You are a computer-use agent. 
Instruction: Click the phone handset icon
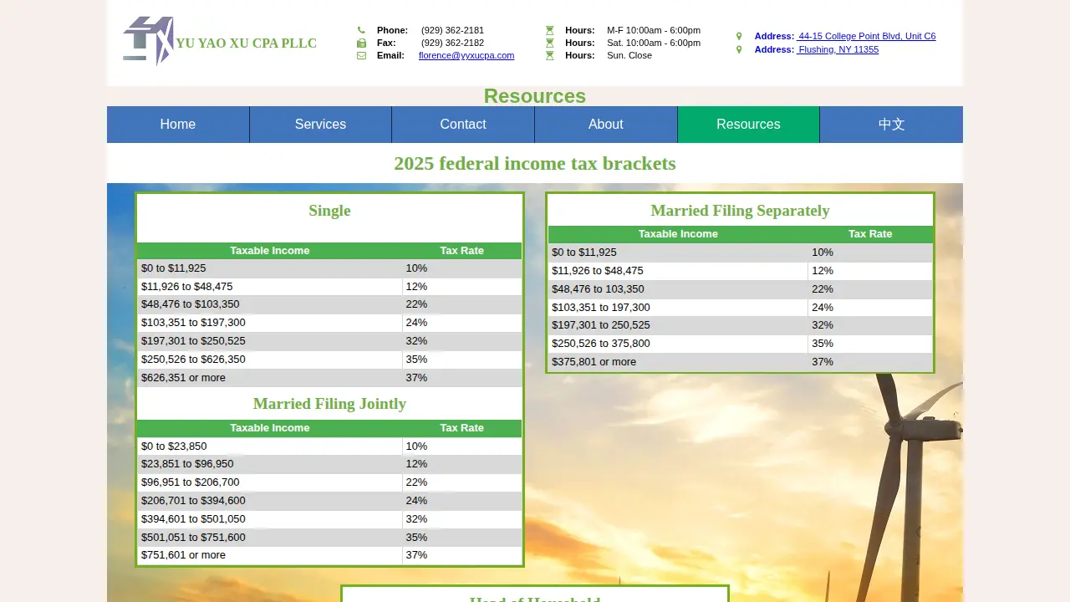[x=361, y=30]
